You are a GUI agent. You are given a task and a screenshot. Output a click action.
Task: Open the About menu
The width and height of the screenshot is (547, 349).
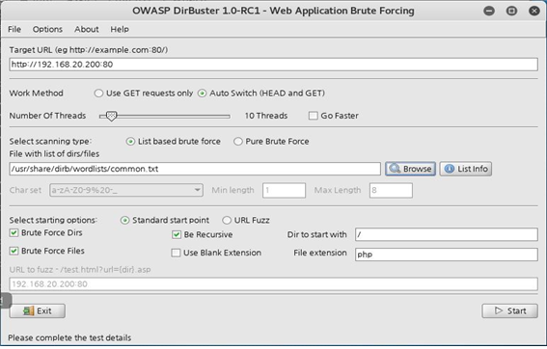(x=86, y=29)
